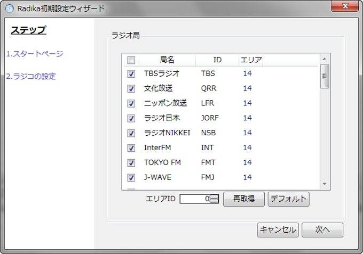Click the JORF ID cell
The width and height of the screenshot is (363, 254).
210,118
